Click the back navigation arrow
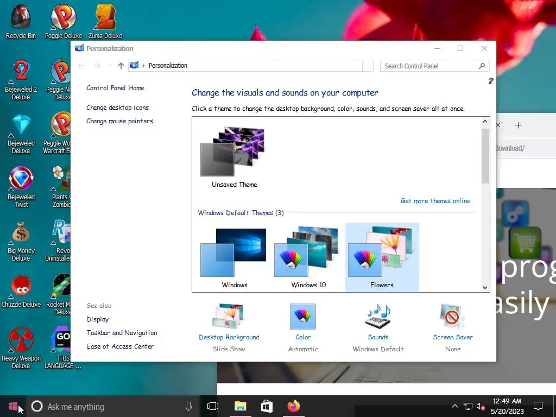The width and height of the screenshot is (556, 417). (81, 66)
